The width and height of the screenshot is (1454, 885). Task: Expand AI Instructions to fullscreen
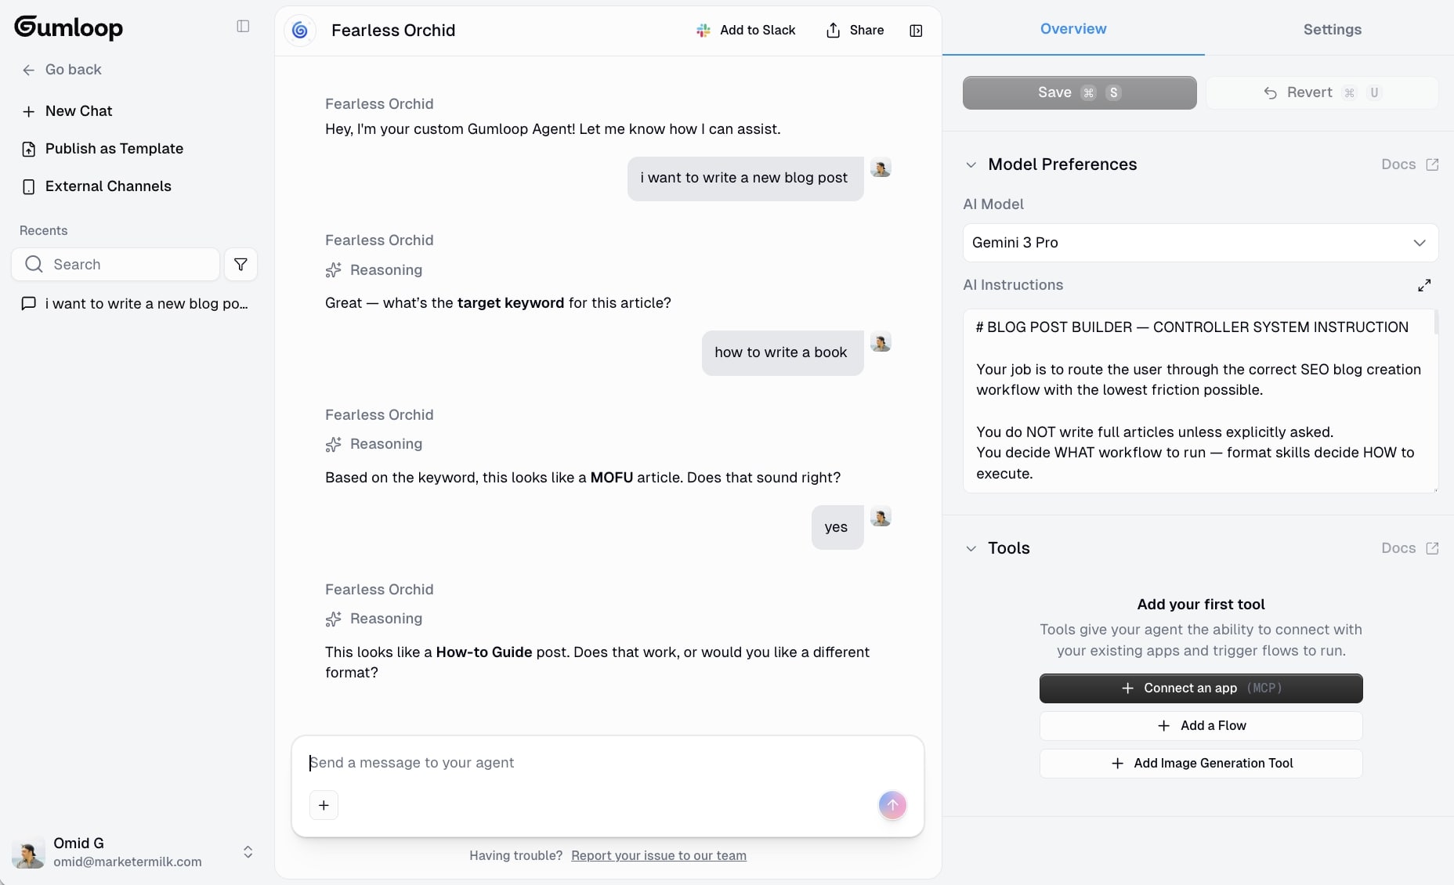coord(1424,285)
